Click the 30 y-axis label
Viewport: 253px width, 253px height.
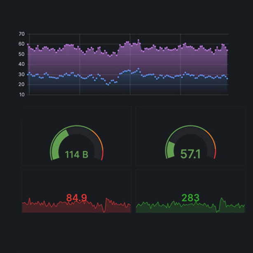pyautogui.click(x=21, y=75)
